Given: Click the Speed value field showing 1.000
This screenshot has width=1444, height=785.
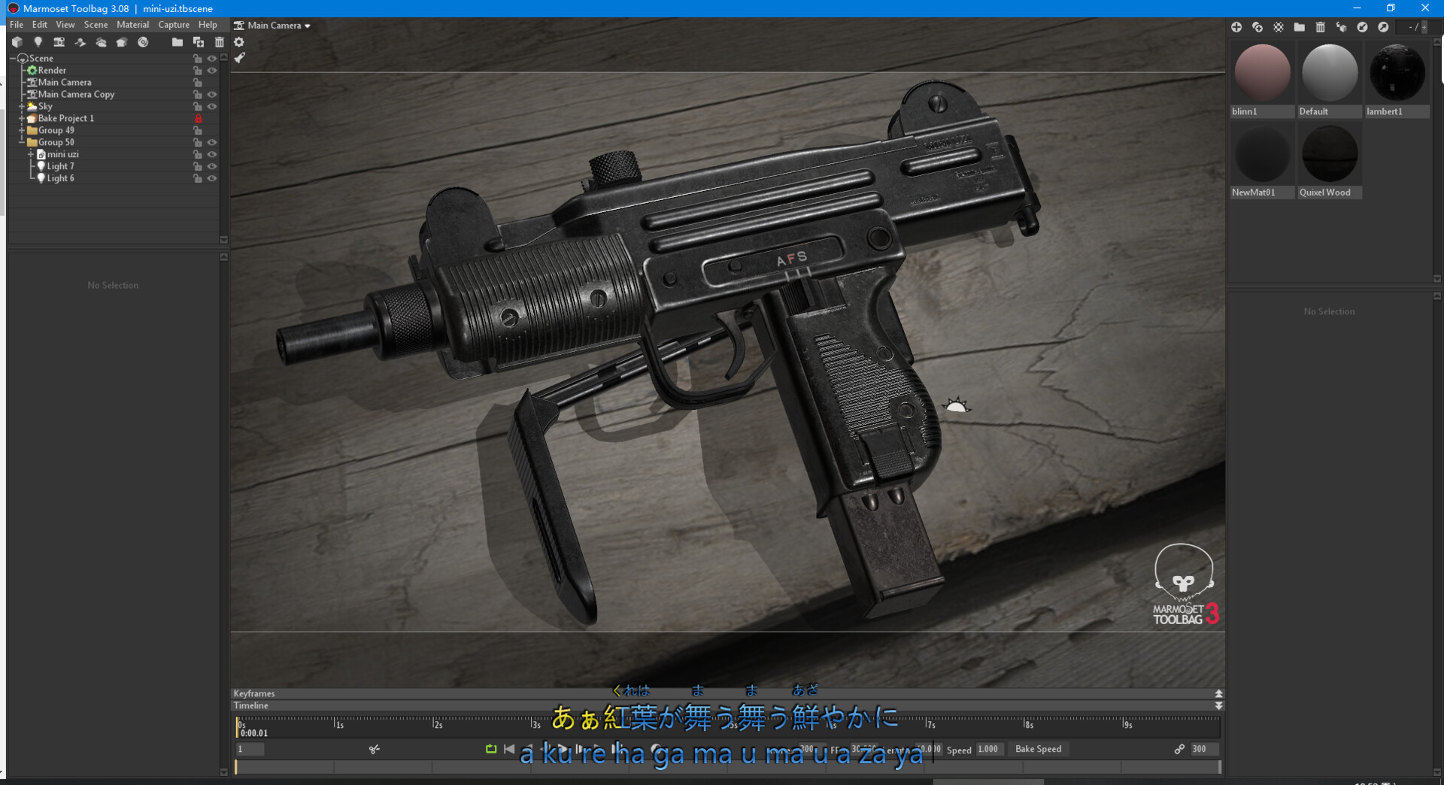Looking at the screenshot, I should coord(989,749).
